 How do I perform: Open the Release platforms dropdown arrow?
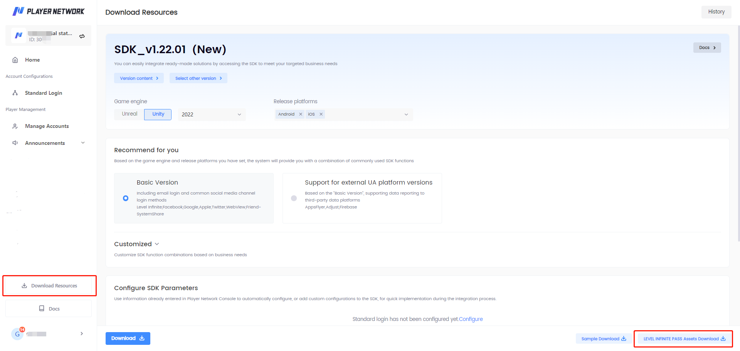406,114
